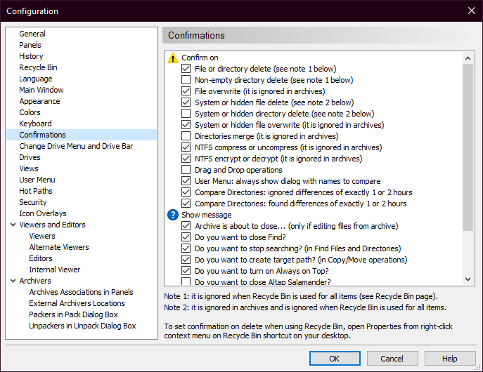The height and width of the screenshot is (372, 483).
Task: Enable Directories merge confirmation
Action: pos(186,136)
